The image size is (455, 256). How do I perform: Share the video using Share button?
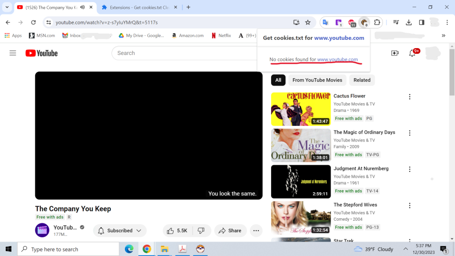[229, 231]
